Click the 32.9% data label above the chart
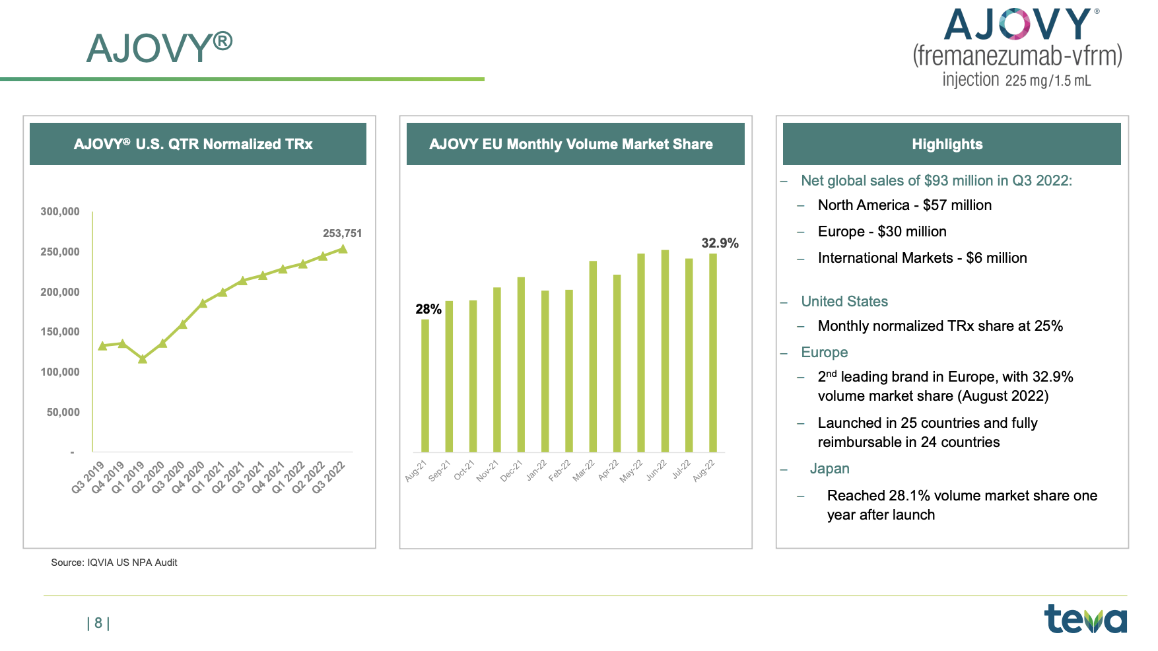The width and height of the screenshot is (1158, 651). (720, 243)
